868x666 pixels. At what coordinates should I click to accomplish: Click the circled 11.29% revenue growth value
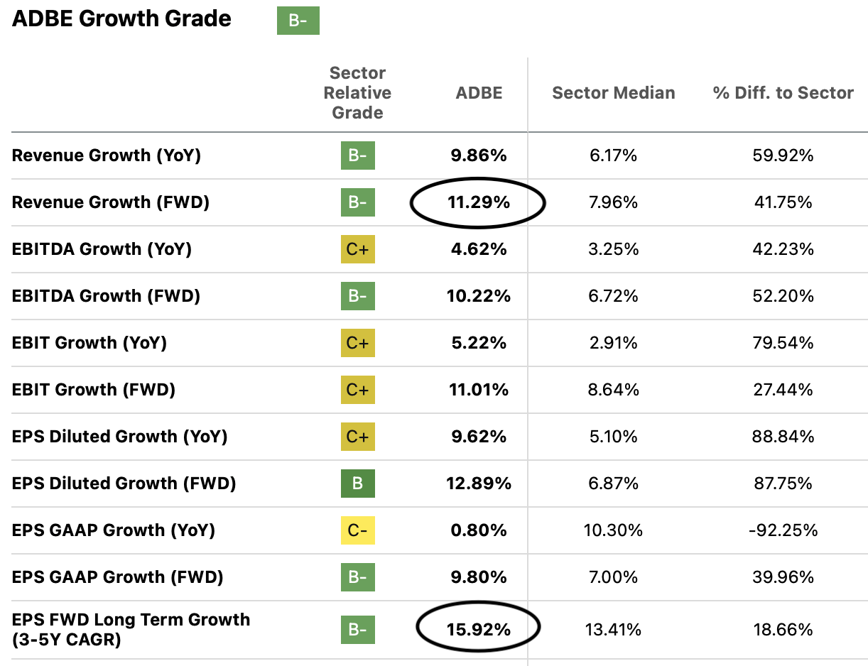coord(478,202)
